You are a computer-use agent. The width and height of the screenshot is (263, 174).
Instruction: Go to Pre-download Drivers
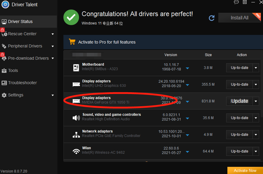pos(28,58)
